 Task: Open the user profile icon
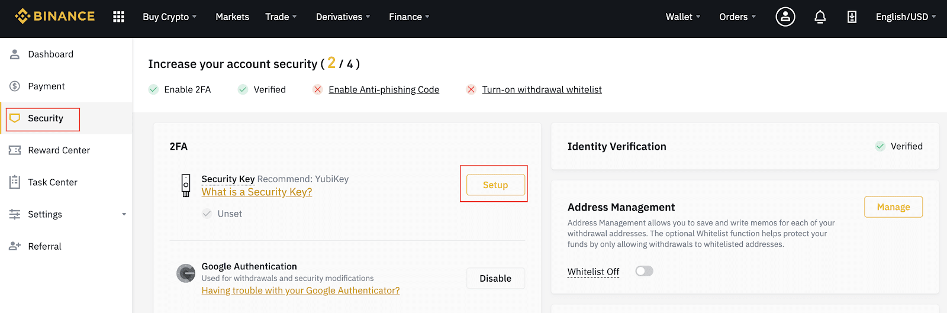coord(785,17)
